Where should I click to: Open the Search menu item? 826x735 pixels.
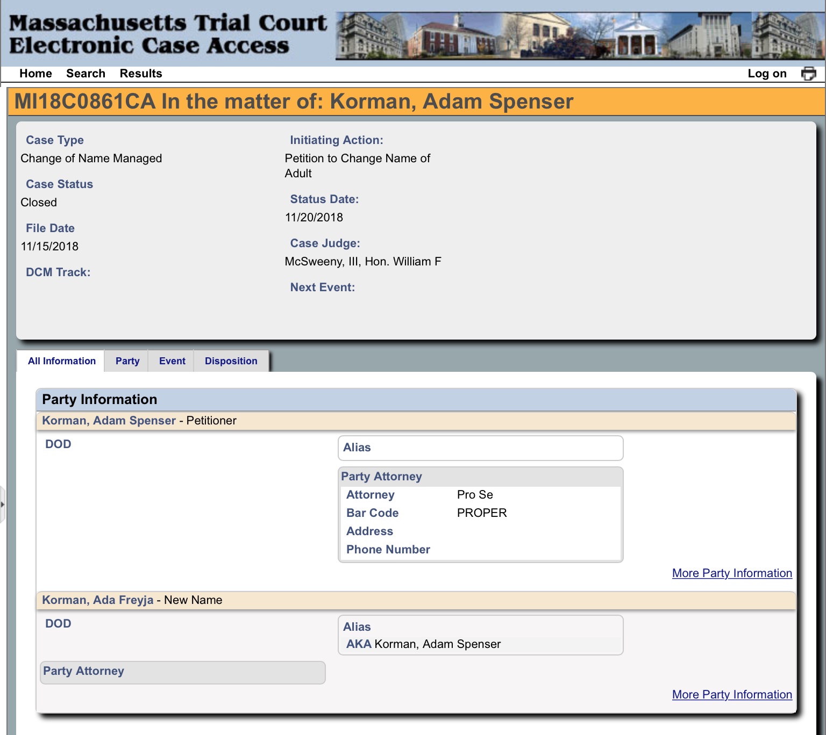point(86,74)
